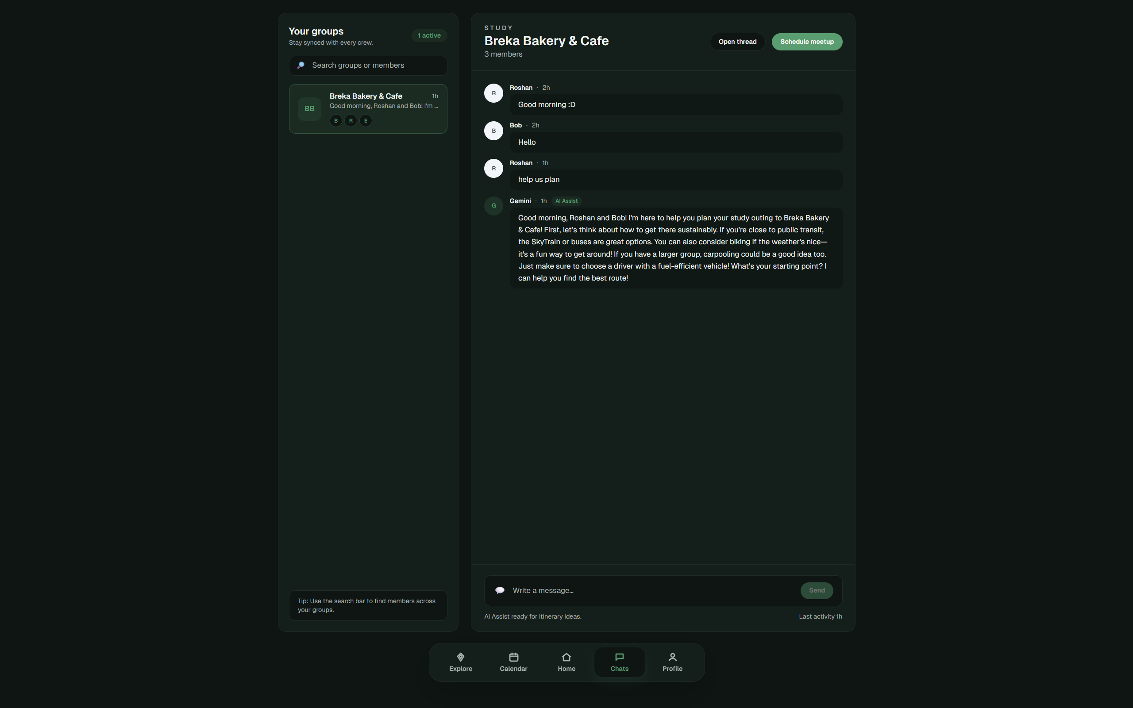Click the BB group avatar badge
The height and width of the screenshot is (708, 1133).
pos(309,109)
